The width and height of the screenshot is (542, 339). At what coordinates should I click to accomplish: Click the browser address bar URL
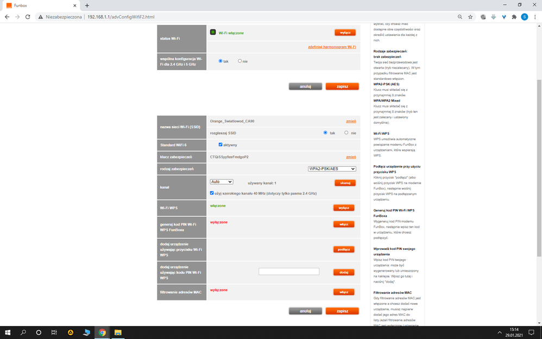pyautogui.click(x=121, y=17)
